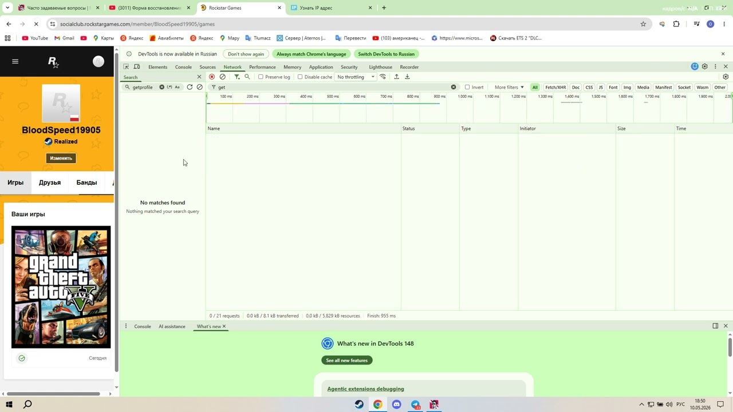Viewport: 733px width, 412px height.
Task: Toggle the device toolbar icon in DevTools
Action: (x=137, y=67)
